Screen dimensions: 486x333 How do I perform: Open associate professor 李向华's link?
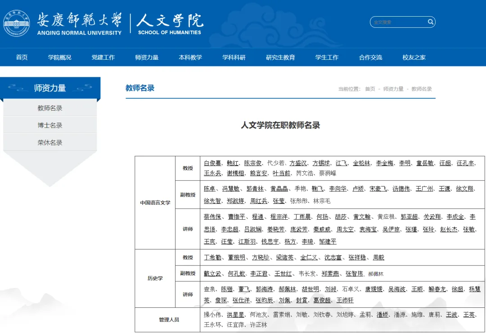point(338,188)
